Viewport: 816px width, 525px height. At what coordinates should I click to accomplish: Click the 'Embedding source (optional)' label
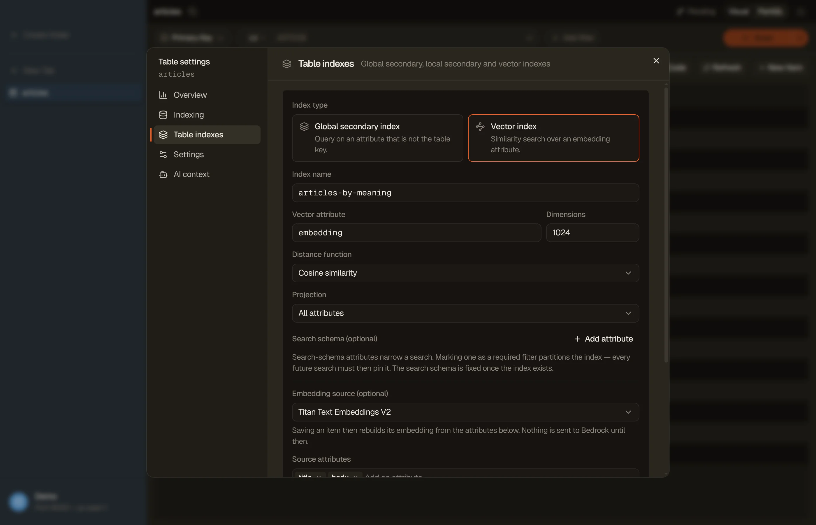(340, 393)
